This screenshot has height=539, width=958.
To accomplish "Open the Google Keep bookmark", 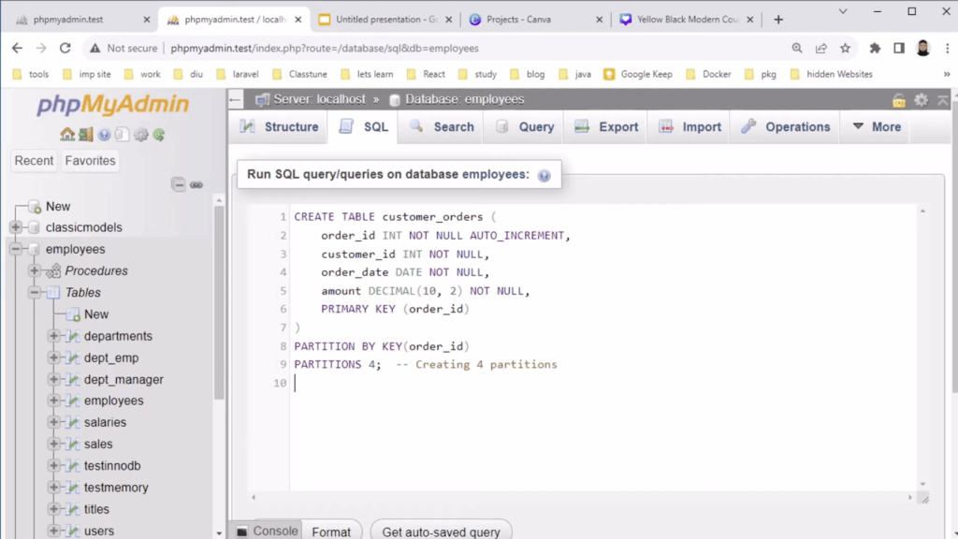I will click(x=638, y=74).
